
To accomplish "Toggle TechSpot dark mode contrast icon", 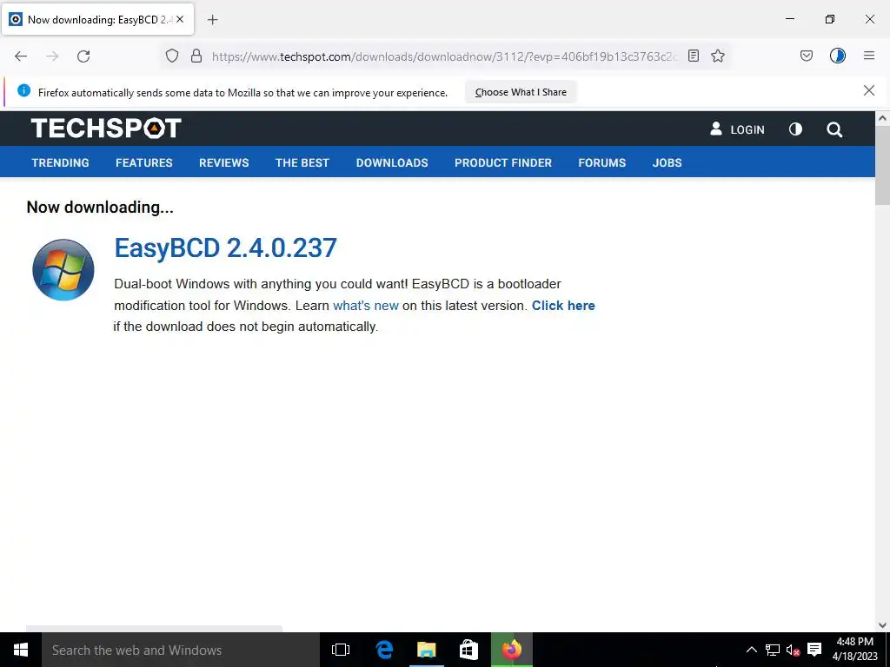I will (x=796, y=129).
